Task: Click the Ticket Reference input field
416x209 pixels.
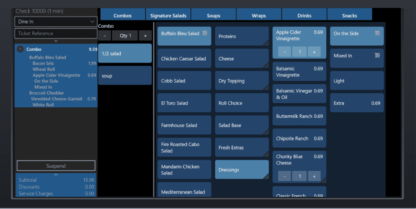Action: (x=56, y=33)
